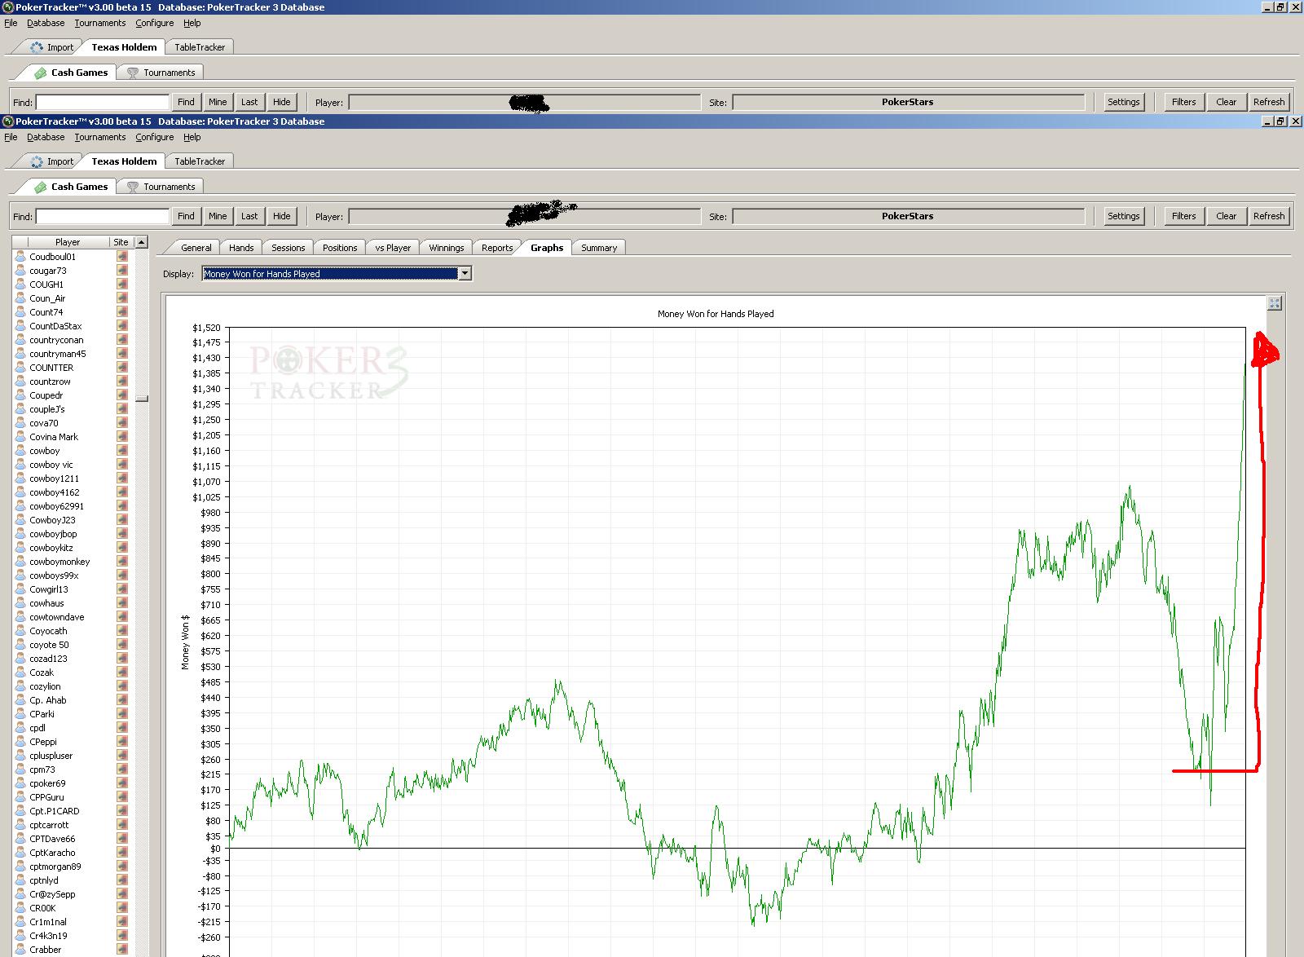Open the Help menu in the front window

pyautogui.click(x=192, y=137)
